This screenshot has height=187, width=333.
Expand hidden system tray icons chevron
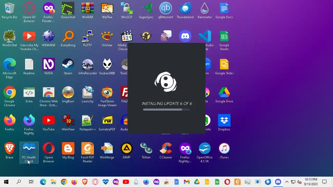coord(287,182)
